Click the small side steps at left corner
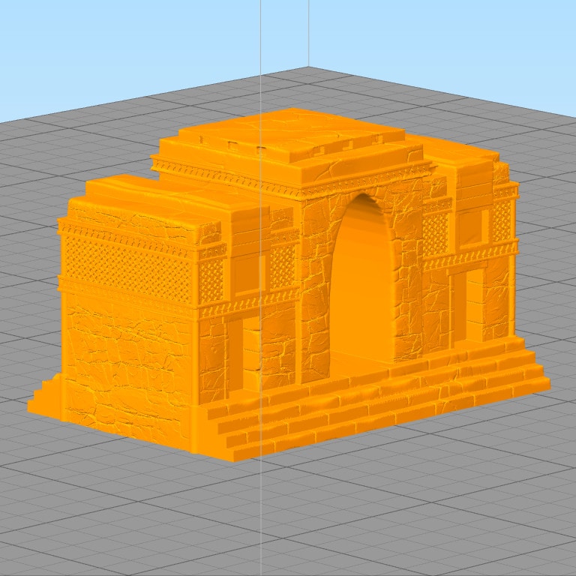 (x=45, y=396)
